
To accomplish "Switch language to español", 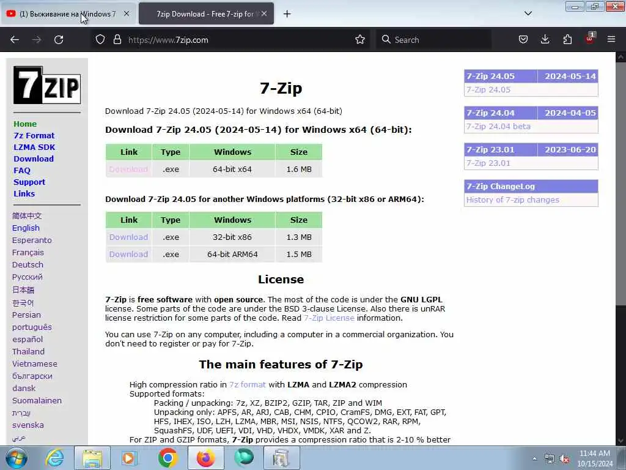I will click(28, 339).
